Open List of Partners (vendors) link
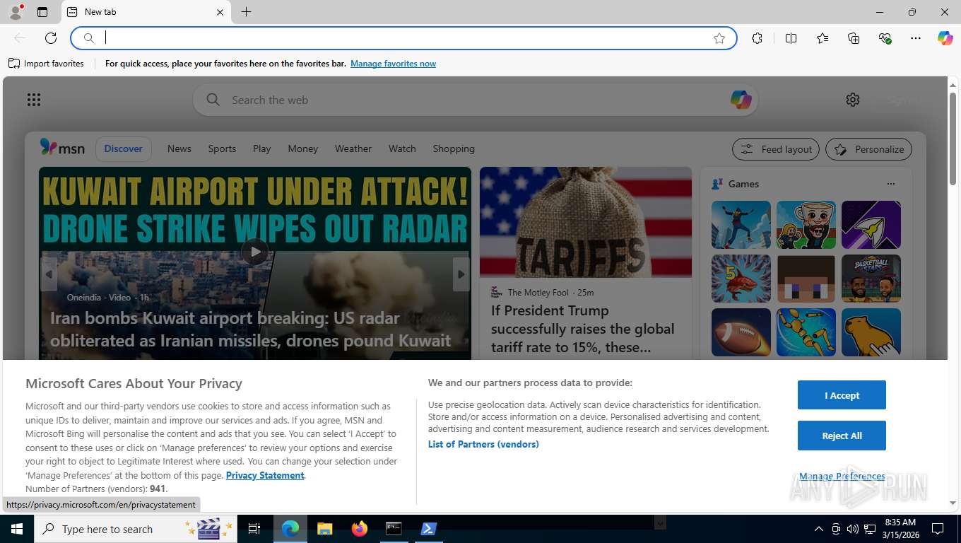Viewport: 961px width, 543px height. click(x=483, y=444)
